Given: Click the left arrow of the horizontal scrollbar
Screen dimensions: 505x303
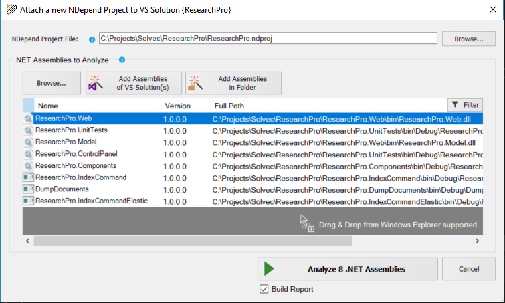Looking at the screenshot, I should [x=27, y=241].
